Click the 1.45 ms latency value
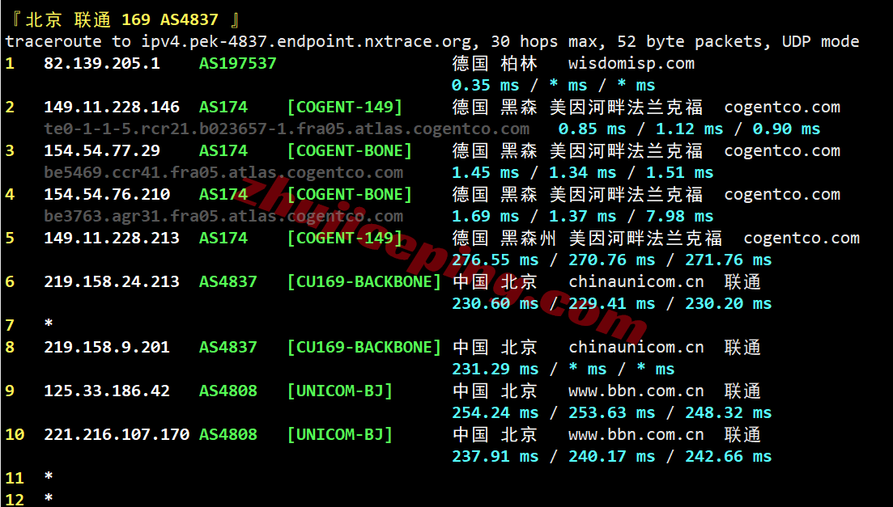Image resolution: width=893 pixels, height=507 pixels. pos(485,172)
